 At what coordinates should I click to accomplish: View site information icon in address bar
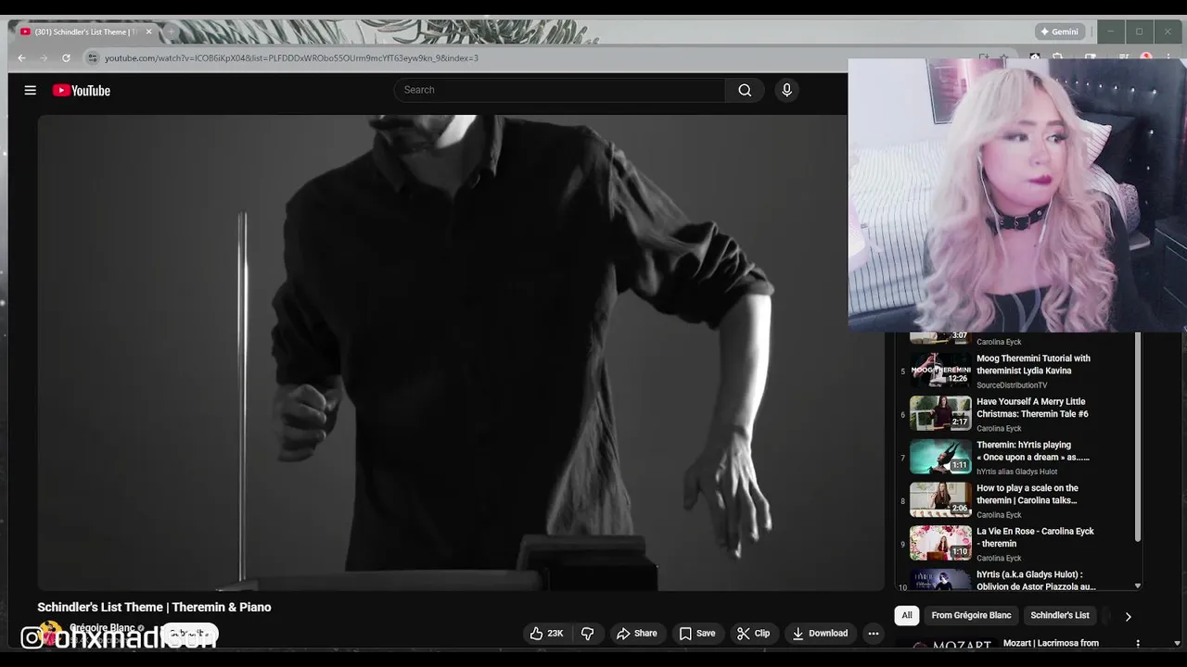(x=92, y=57)
